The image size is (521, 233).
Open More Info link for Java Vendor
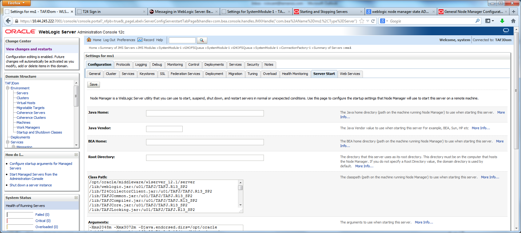click(481, 128)
